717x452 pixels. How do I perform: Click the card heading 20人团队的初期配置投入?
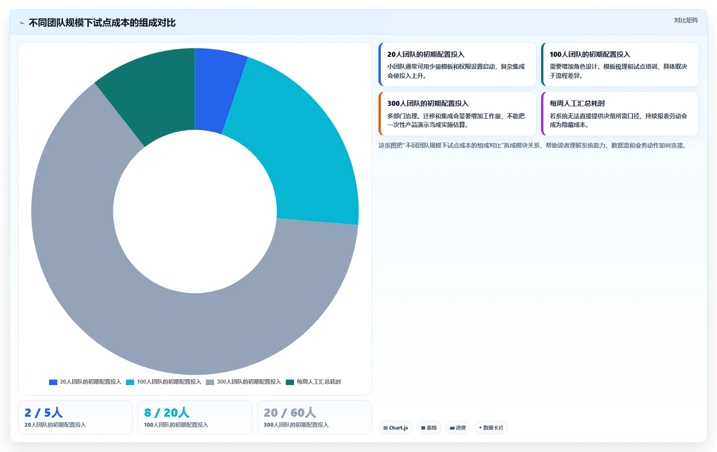coord(426,54)
